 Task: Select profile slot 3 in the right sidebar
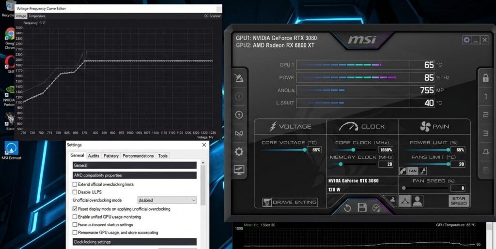tap(485, 133)
